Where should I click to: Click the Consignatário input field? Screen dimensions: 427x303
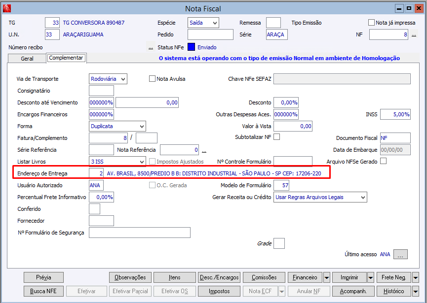(x=101, y=91)
